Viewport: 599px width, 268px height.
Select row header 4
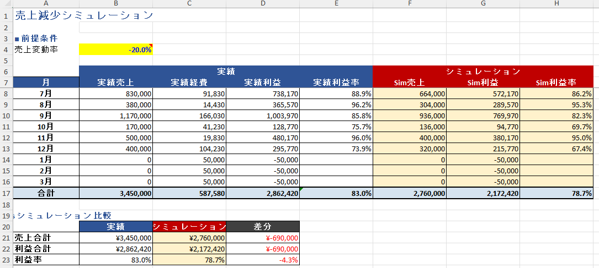point(6,50)
